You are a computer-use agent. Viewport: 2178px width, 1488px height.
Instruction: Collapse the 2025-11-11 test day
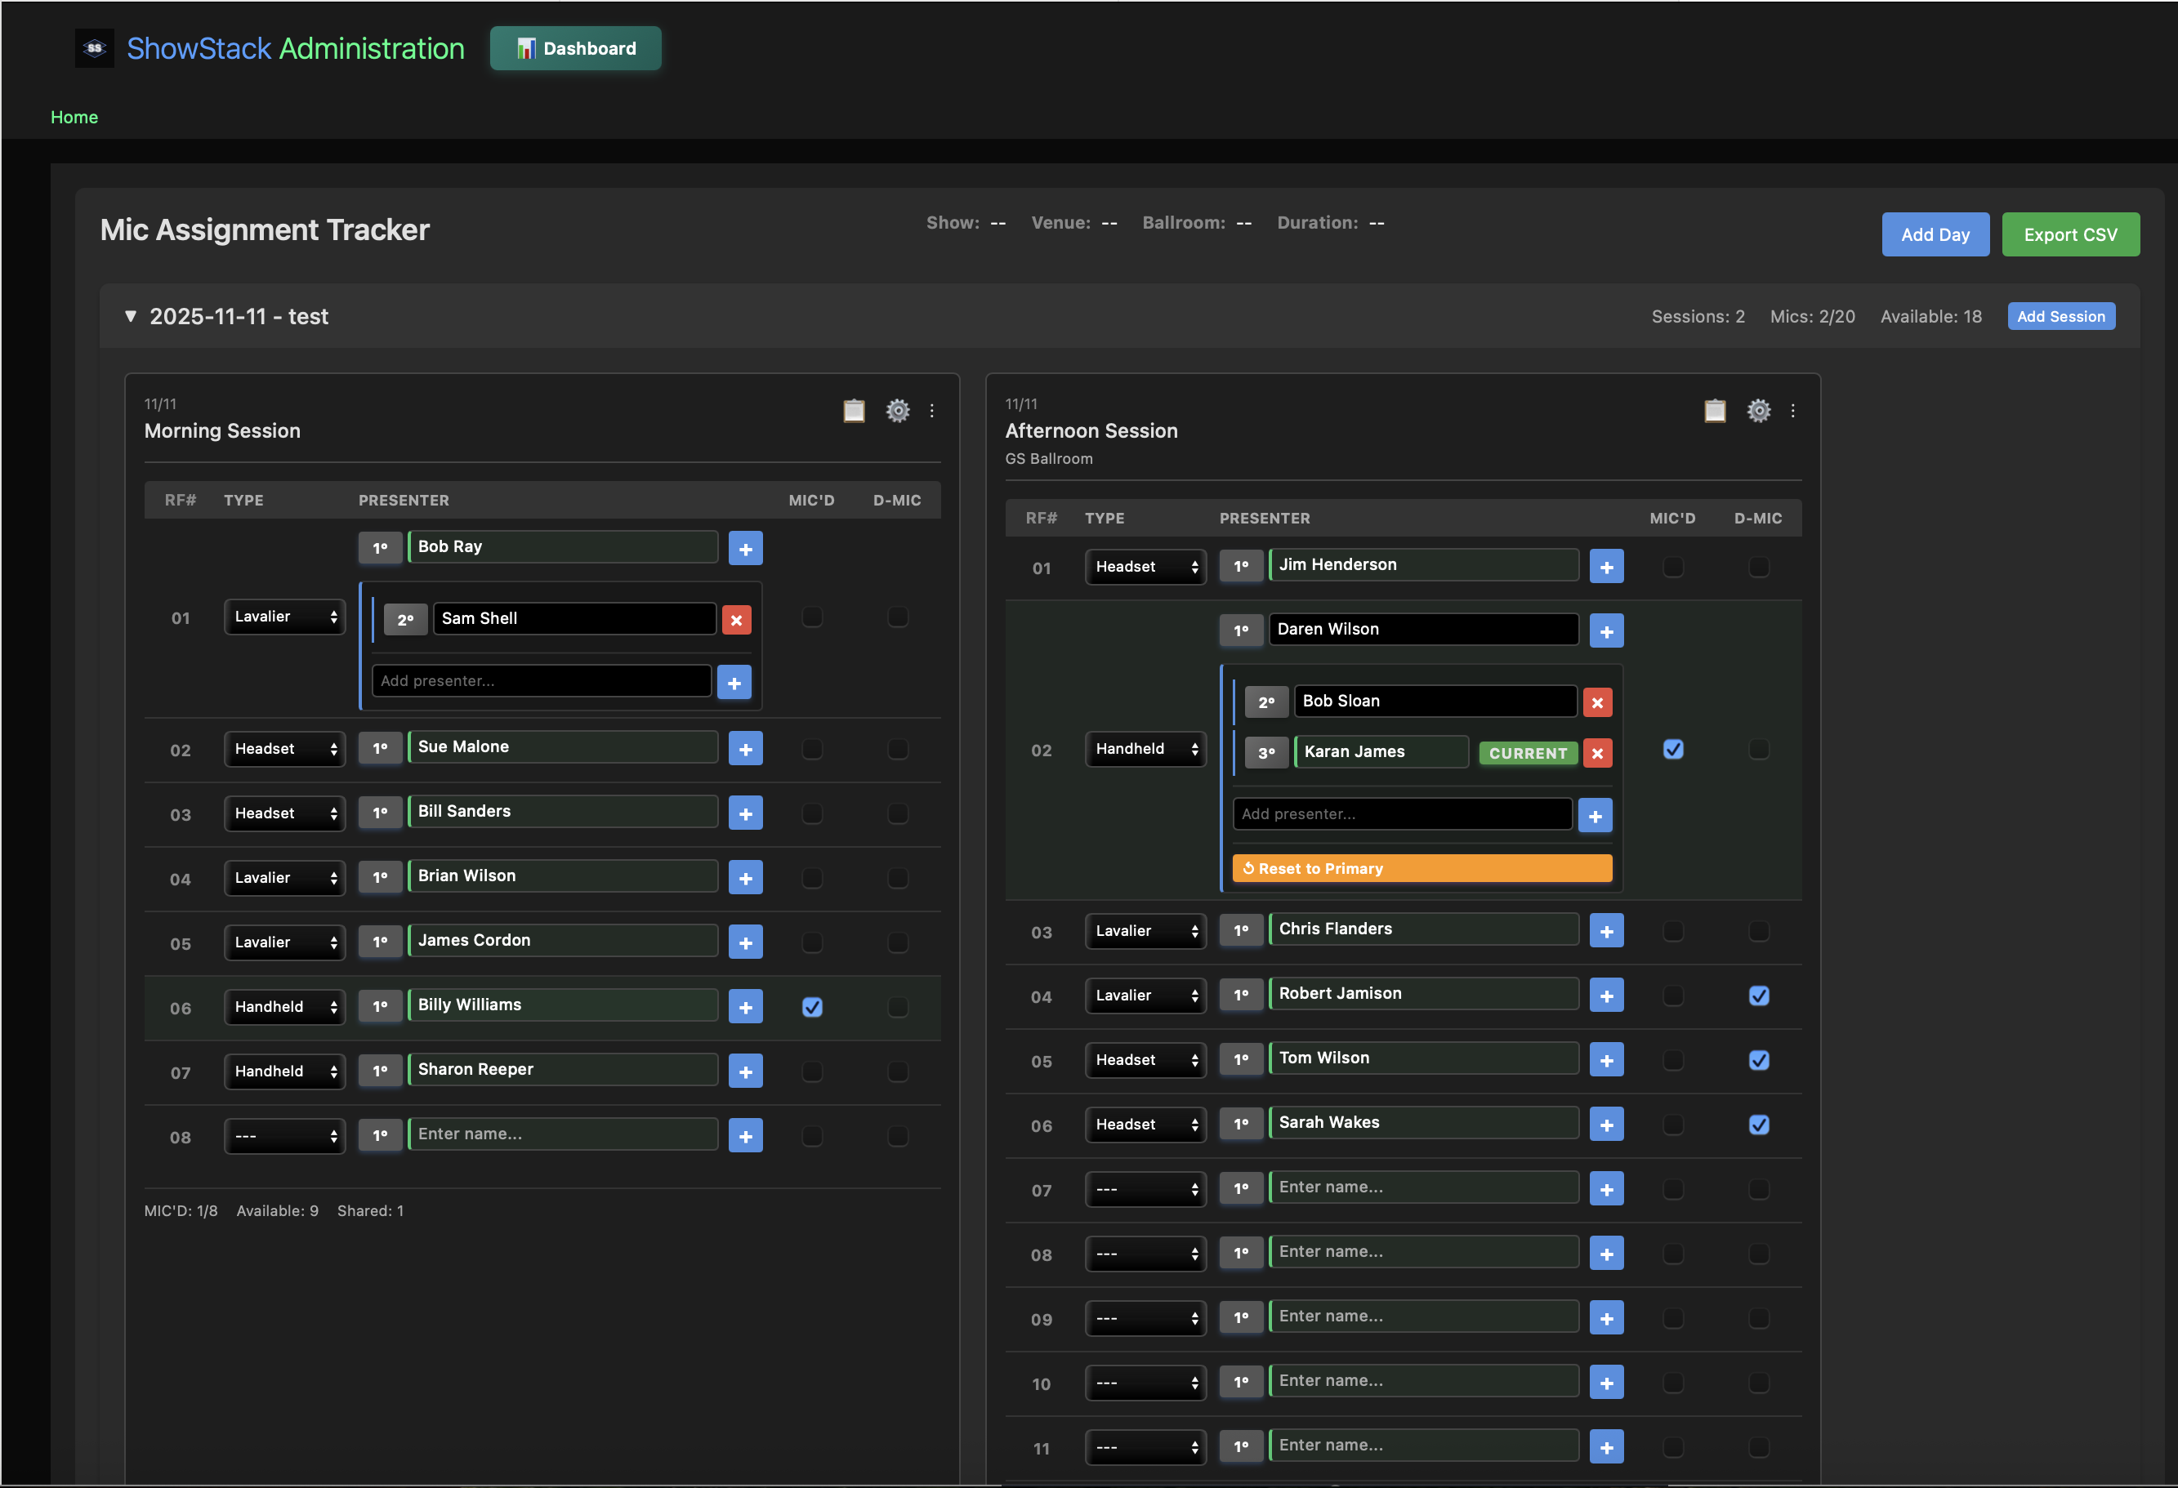132,316
